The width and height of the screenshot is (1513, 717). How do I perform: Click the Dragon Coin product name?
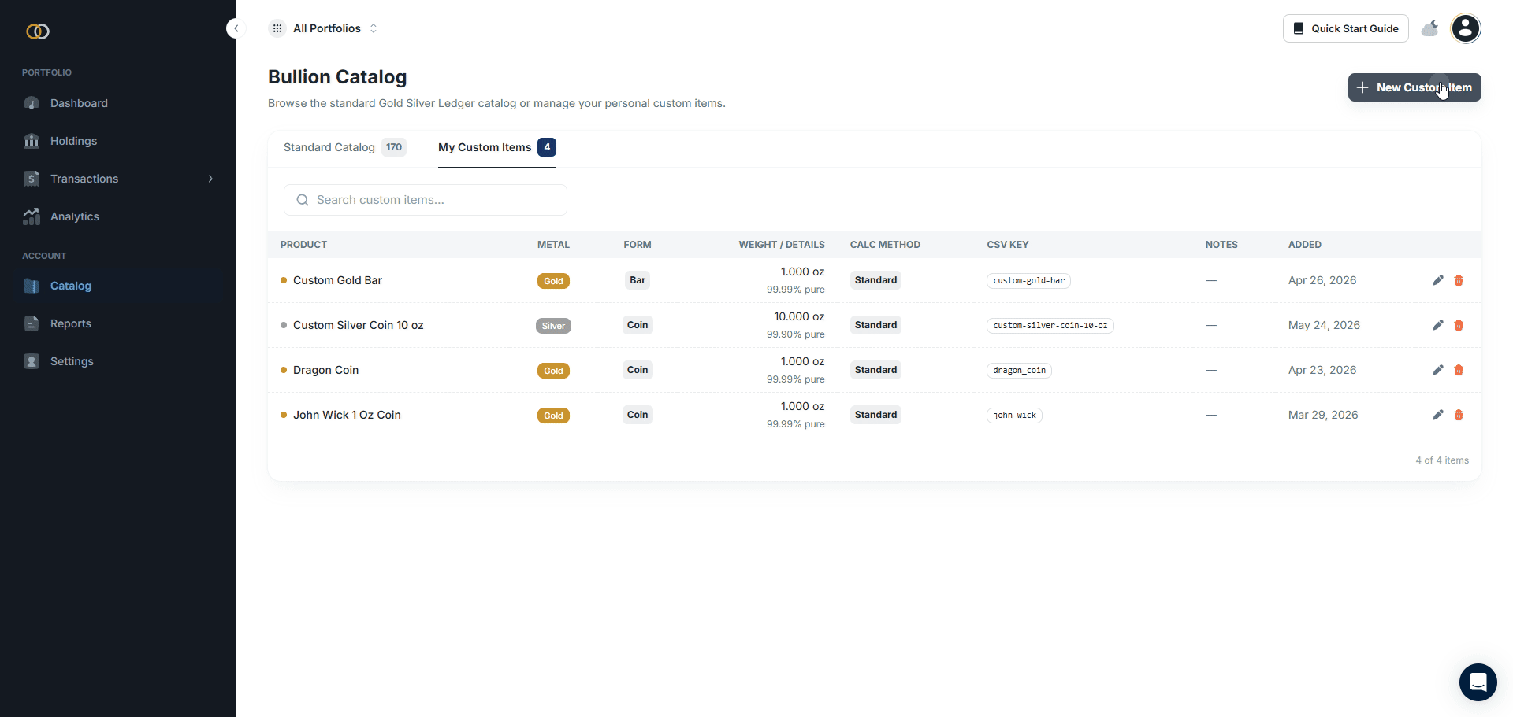tap(325, 370)
